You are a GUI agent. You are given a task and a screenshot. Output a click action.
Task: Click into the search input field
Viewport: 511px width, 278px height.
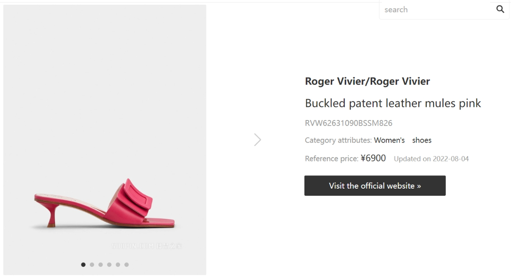click(x=434, y=9)
